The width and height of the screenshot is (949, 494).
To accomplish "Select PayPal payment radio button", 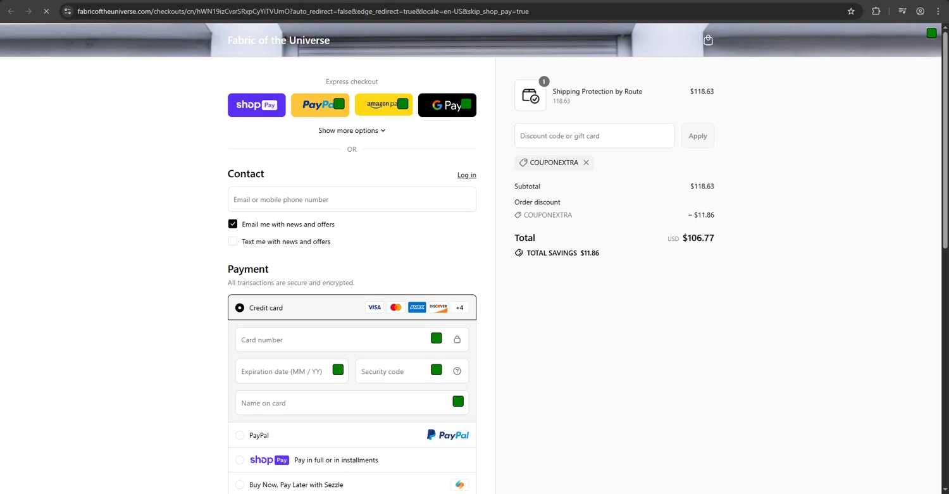I will coord(240,435).
